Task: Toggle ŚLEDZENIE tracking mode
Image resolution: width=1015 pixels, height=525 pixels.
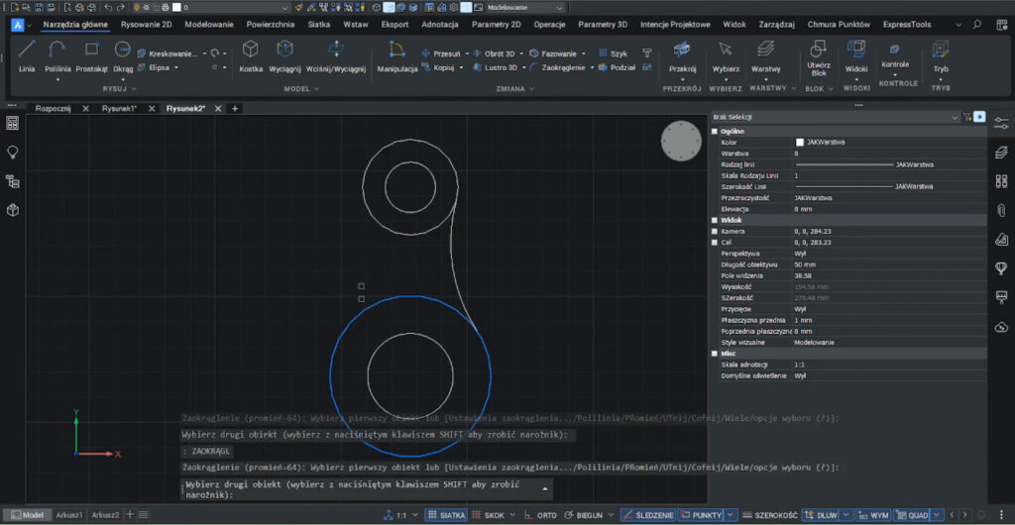Action: [x=648, y=515]
